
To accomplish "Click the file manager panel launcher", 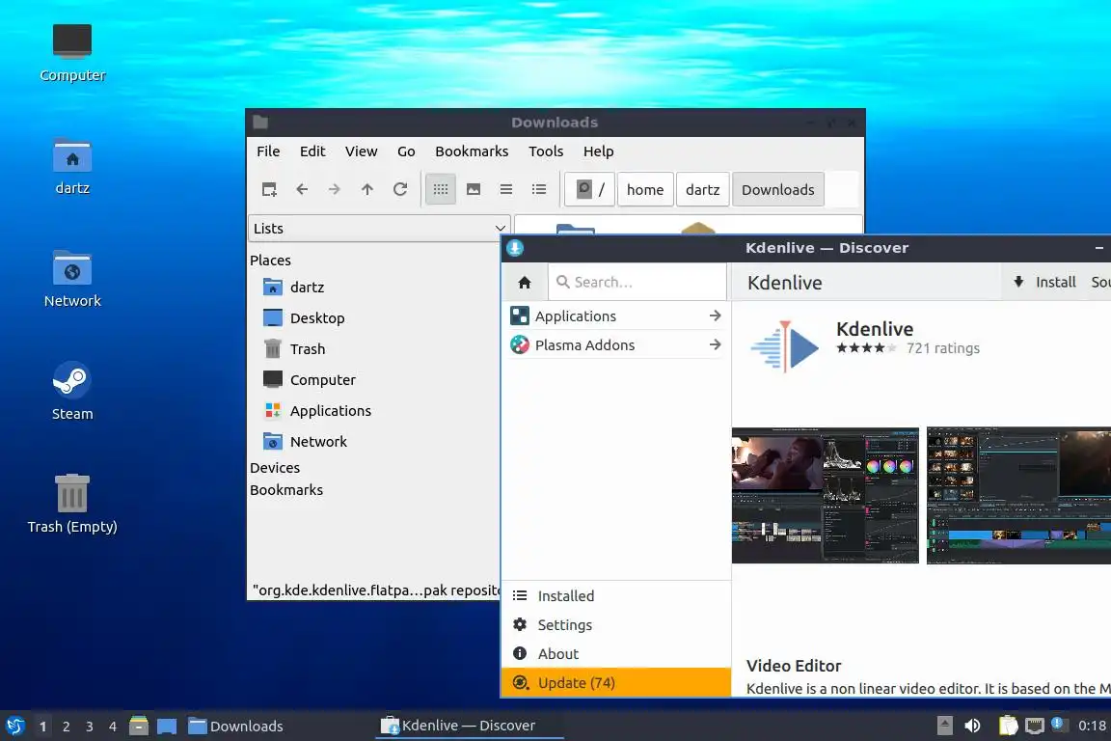I will pyautogui.click(x=139, y=726).
